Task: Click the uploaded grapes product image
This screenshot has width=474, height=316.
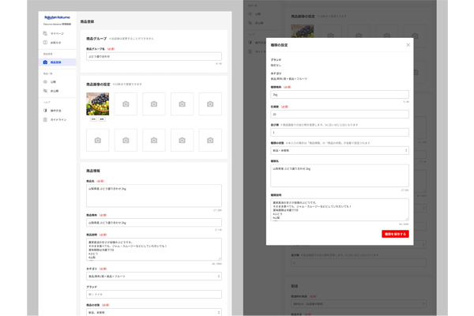Action: pyautogui.click(x=97, y=103)
